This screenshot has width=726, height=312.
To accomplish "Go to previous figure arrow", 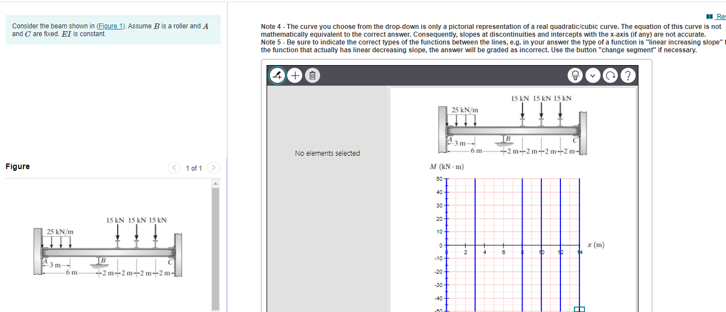I will 175,167.
